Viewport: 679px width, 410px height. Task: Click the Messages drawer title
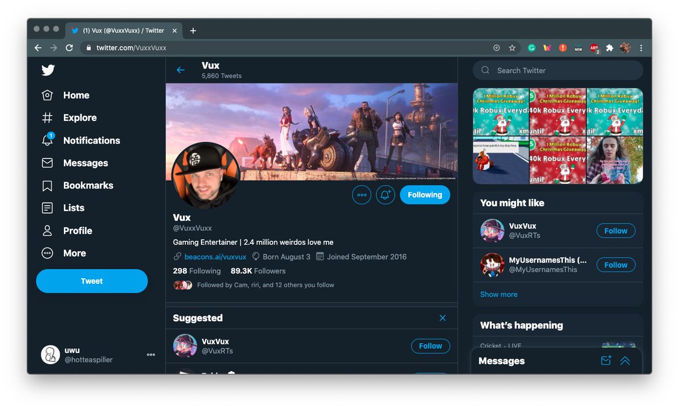pyautogui.click(x=501, y=361)
